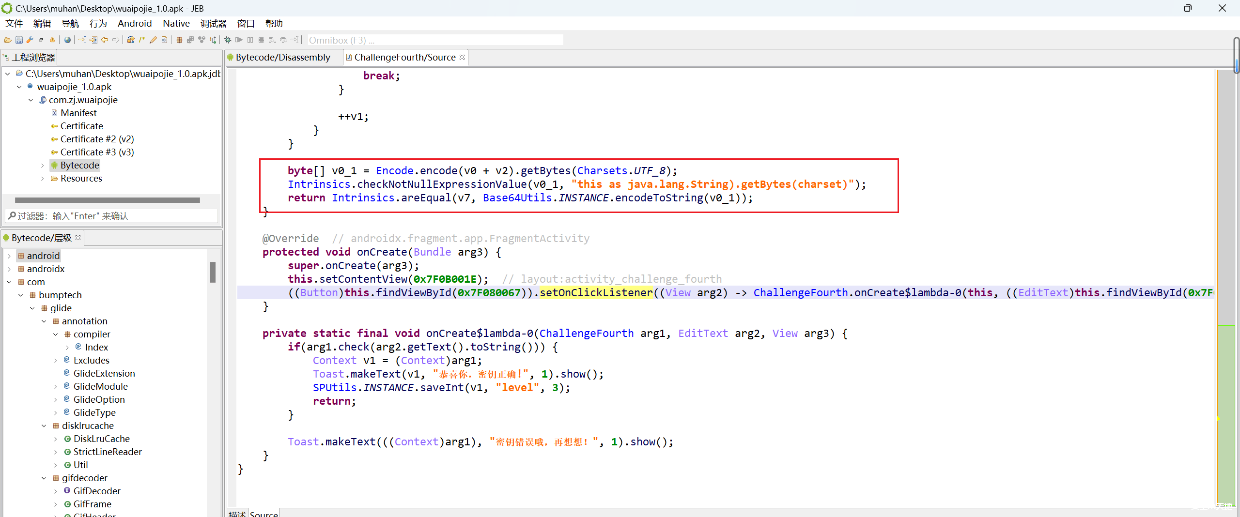Click the globe toolbar icon
1240x517 pixels.
coord(67,40)
